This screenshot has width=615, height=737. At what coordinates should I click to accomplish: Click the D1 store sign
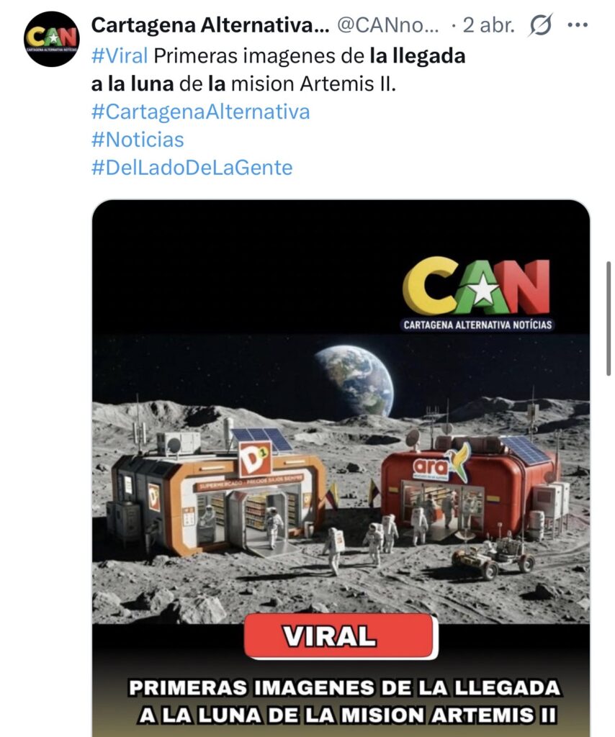(256, 458)
